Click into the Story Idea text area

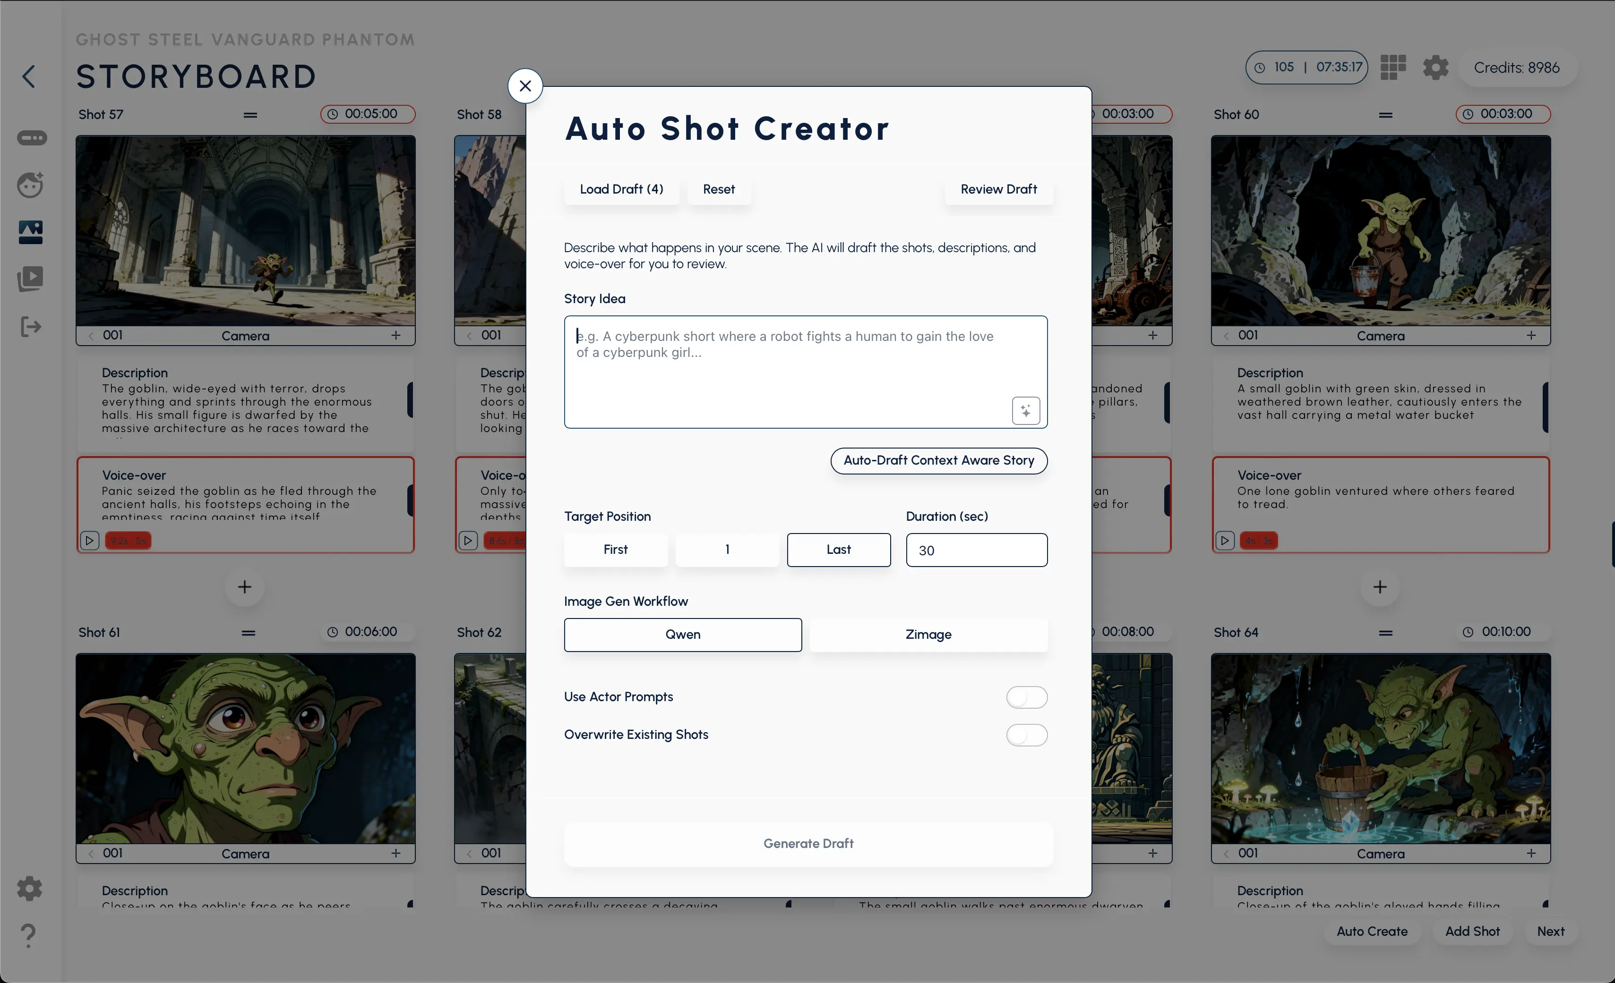806,372
